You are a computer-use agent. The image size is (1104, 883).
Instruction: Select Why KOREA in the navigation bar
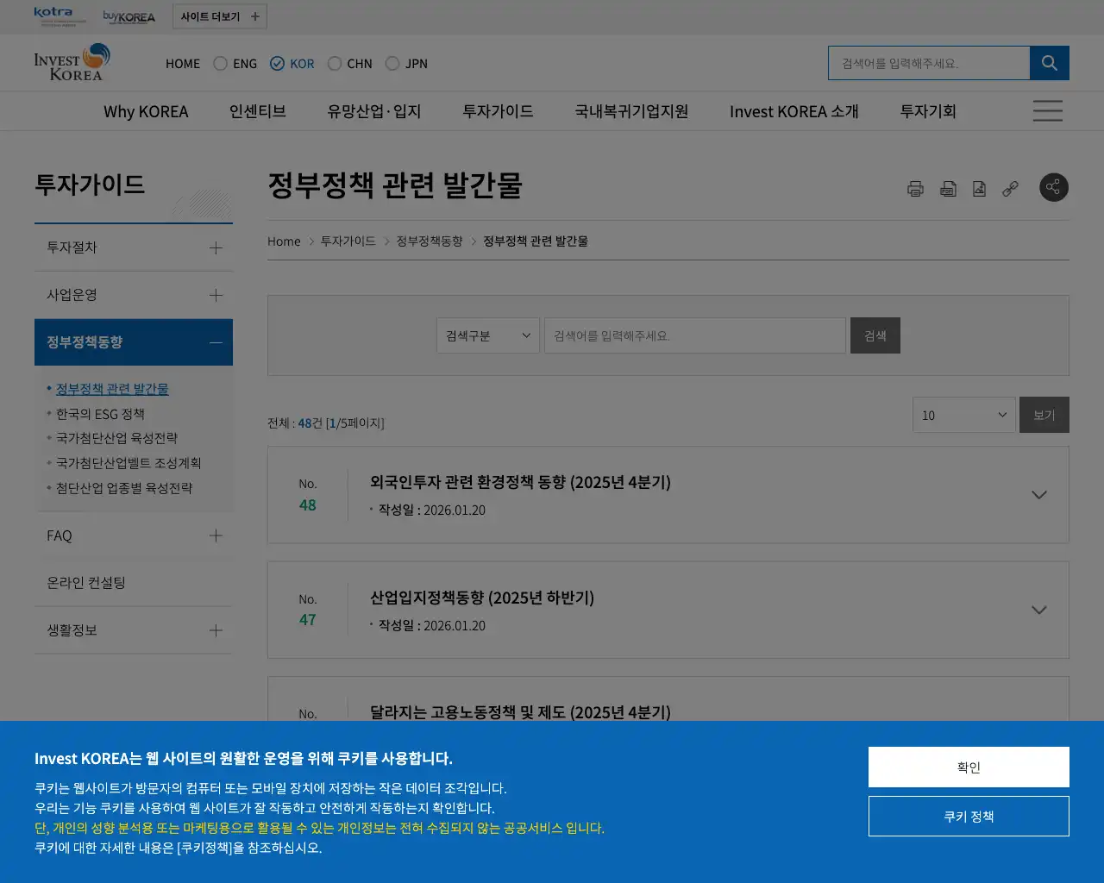tap(146, 110)
